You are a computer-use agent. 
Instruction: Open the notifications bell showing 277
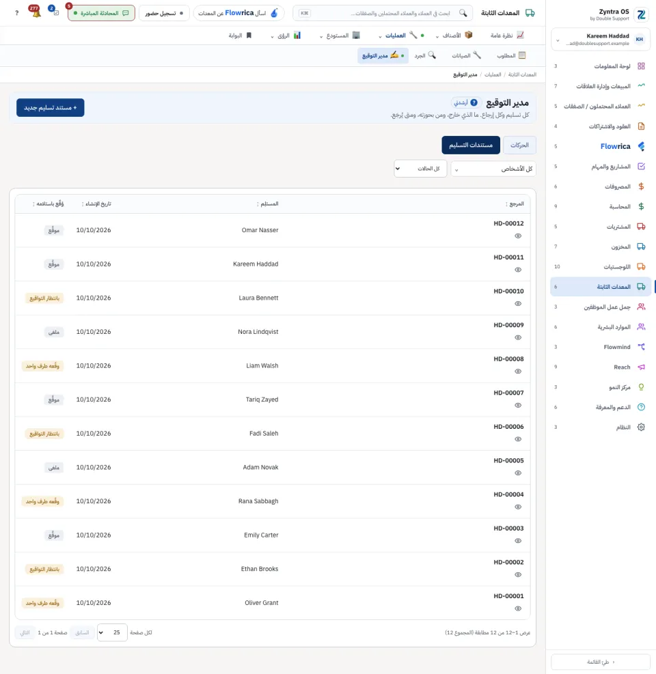[x=36, y=12]
